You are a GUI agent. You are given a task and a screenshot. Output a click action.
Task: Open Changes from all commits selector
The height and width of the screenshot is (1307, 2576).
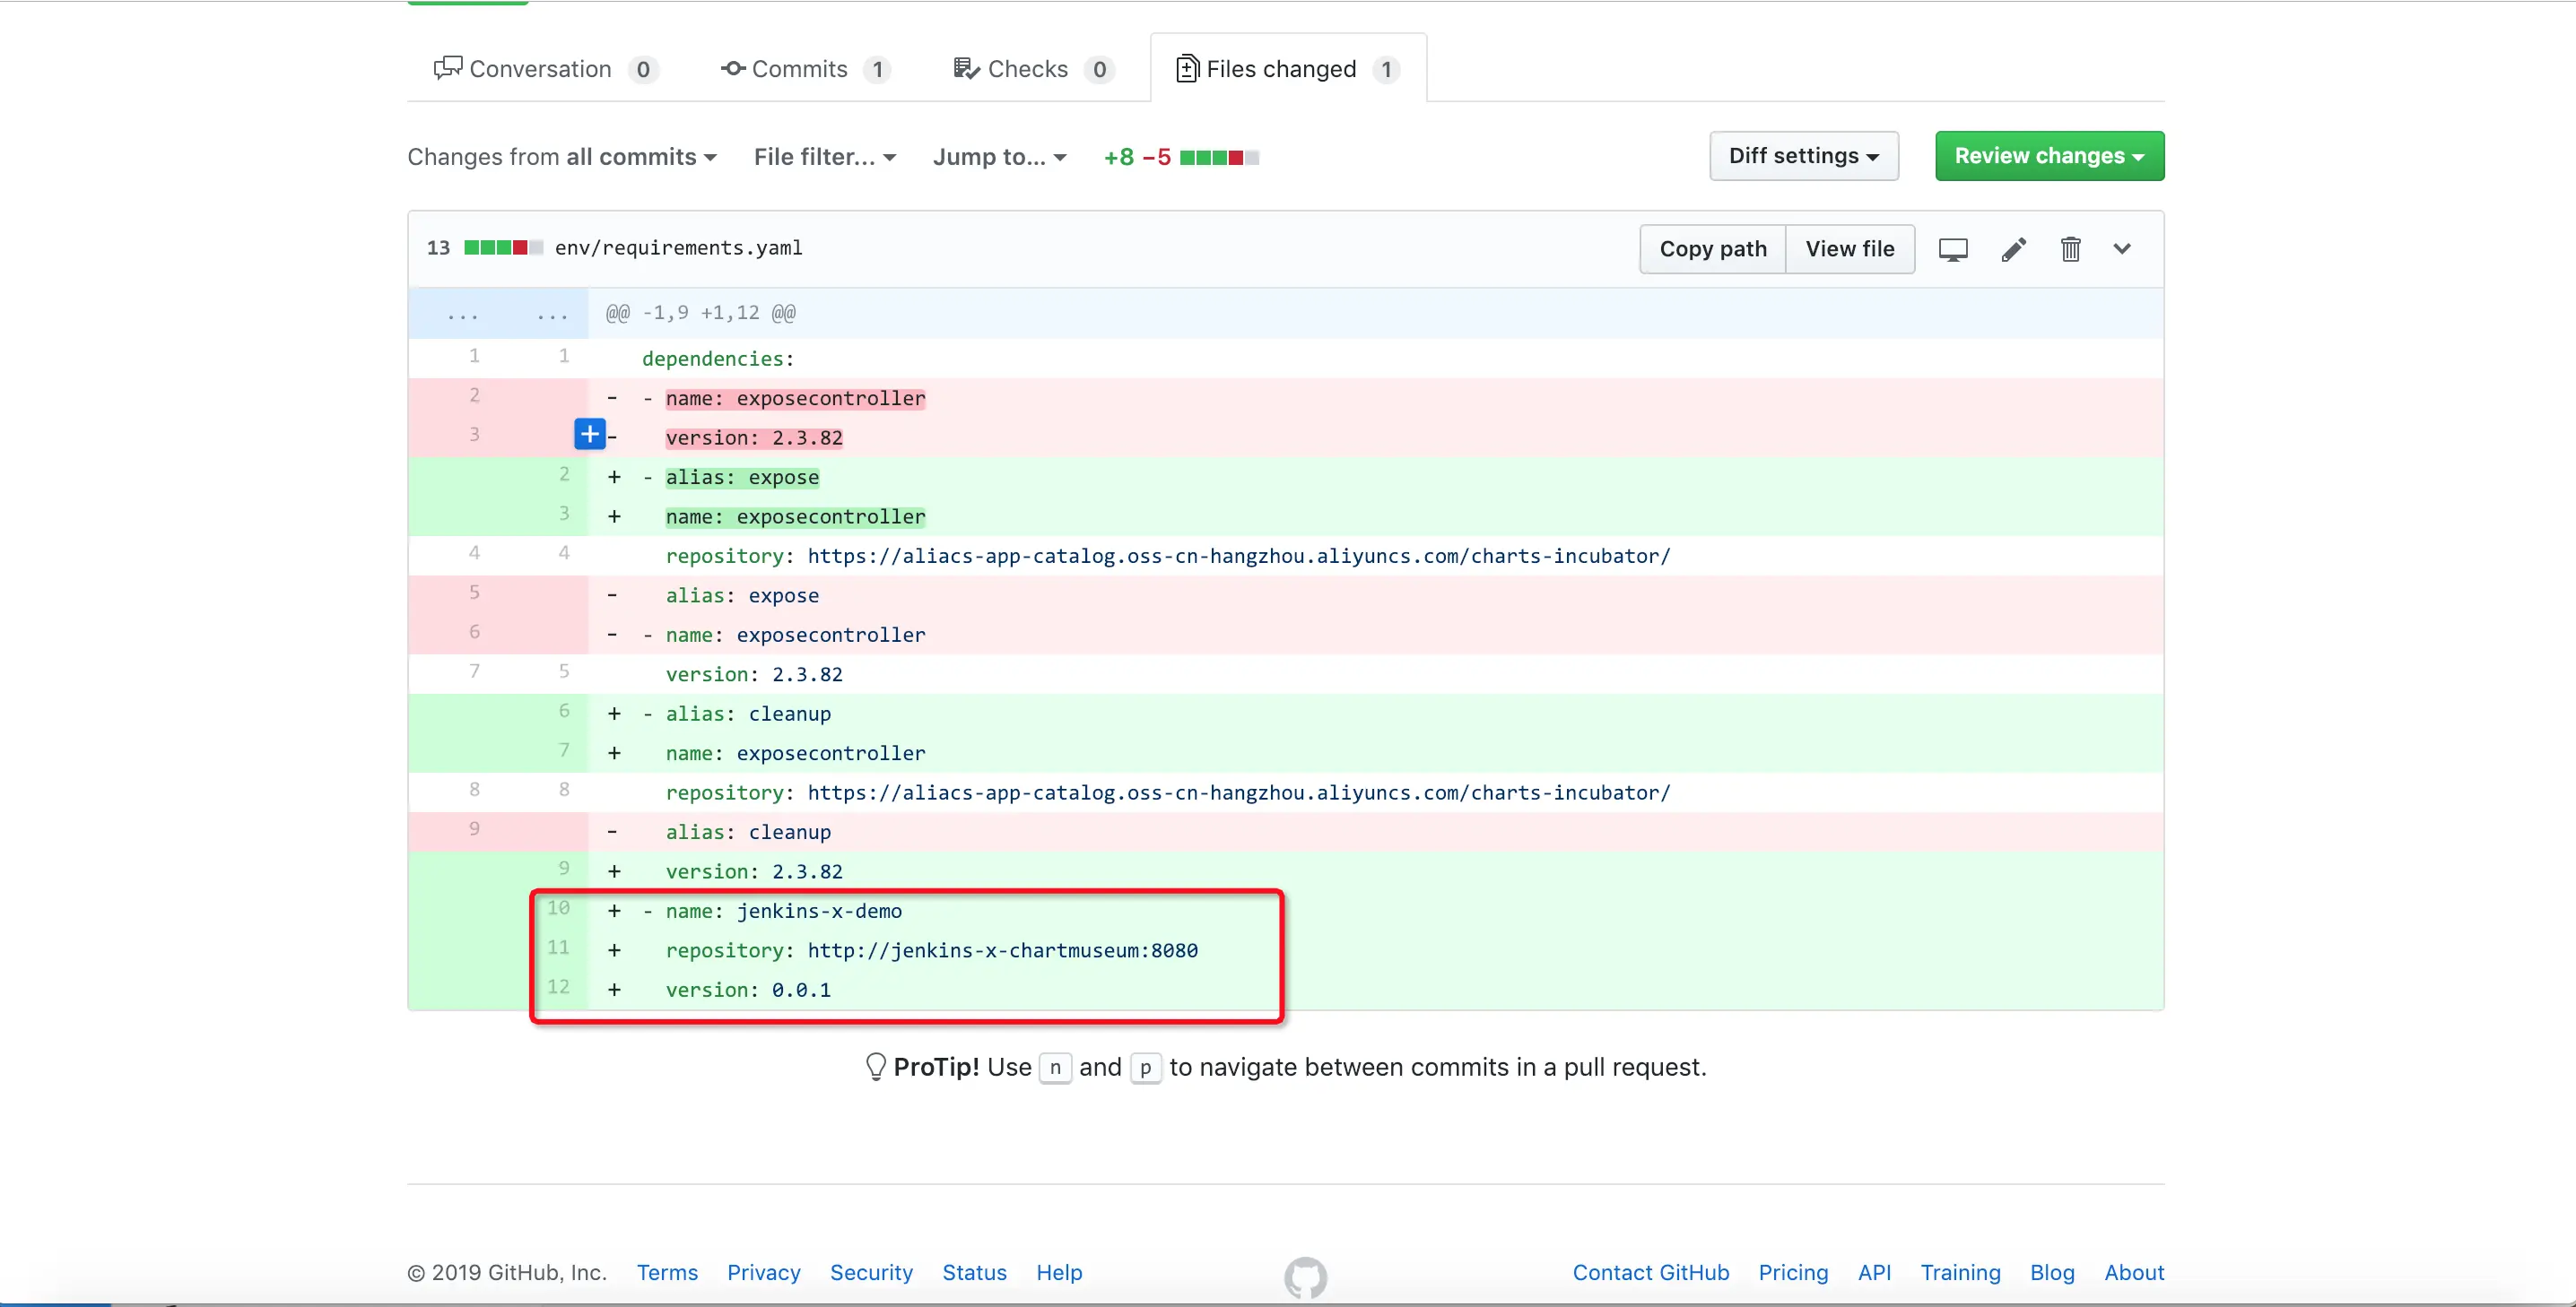point(562,157)
